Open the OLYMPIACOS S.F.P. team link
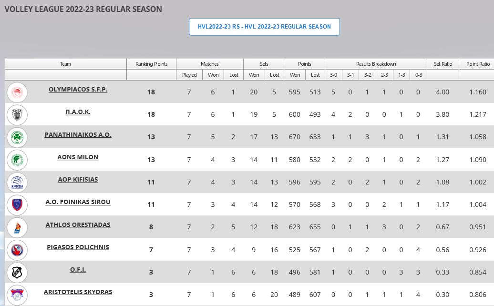Image resolution: width=494 pixels, height=306 pixels. (x=78, y=90)
